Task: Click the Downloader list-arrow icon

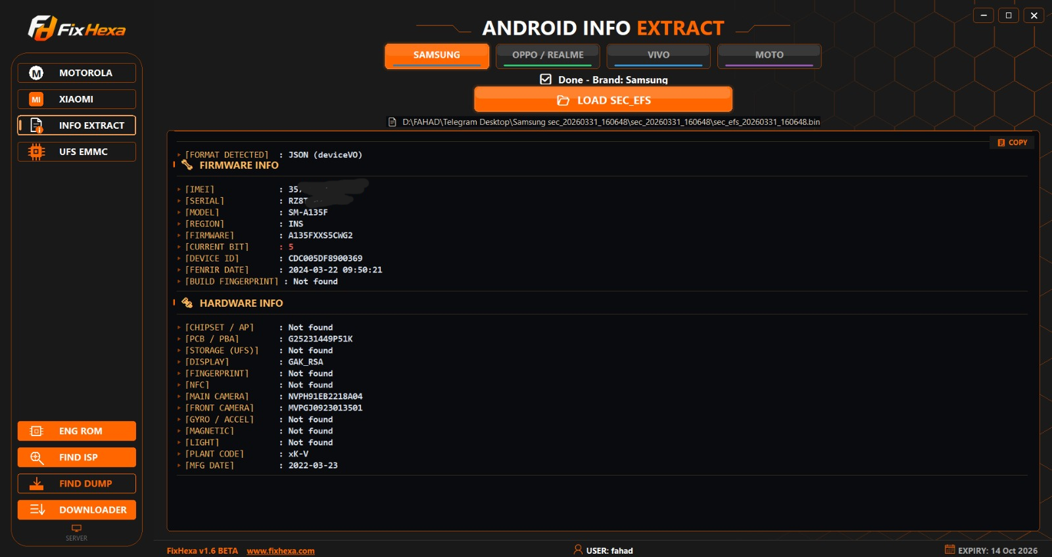Action: [x=37, y=510]
